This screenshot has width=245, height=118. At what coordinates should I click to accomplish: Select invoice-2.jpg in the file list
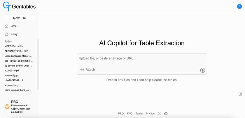(11, 75)
